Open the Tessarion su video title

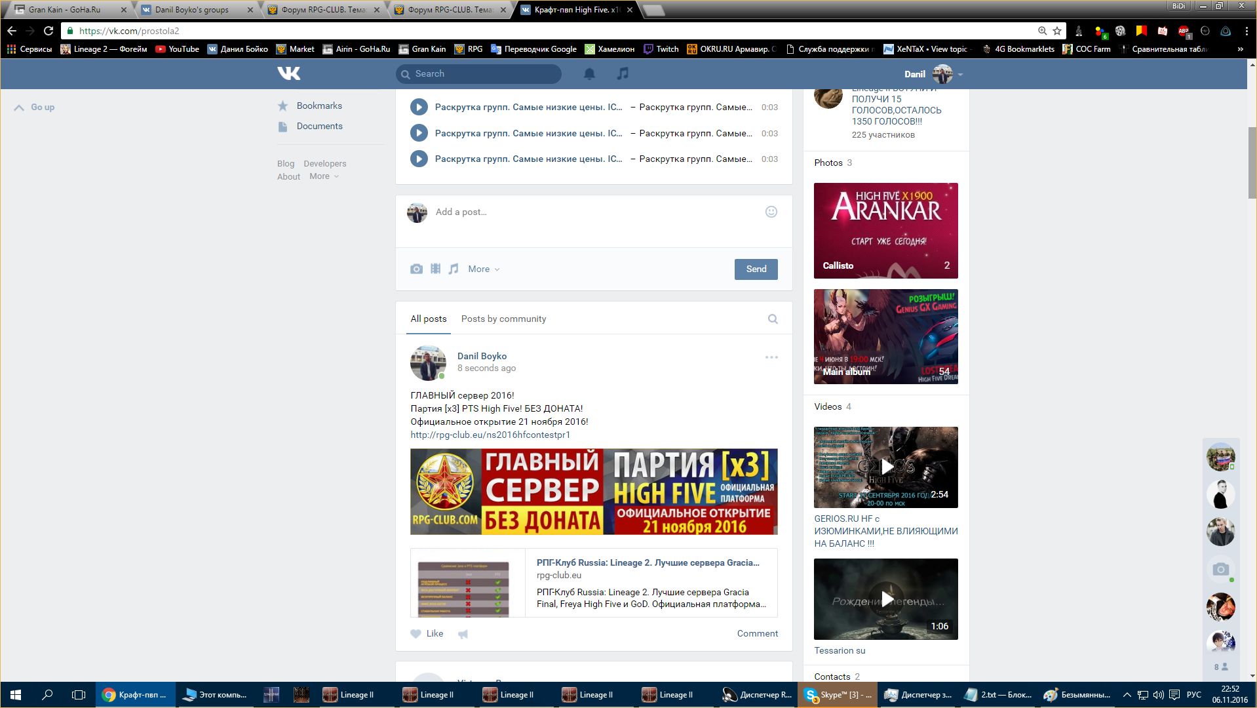(840, 650)
